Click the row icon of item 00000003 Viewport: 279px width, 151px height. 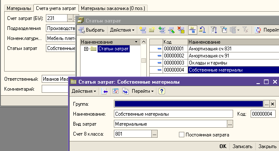[159, 63]
